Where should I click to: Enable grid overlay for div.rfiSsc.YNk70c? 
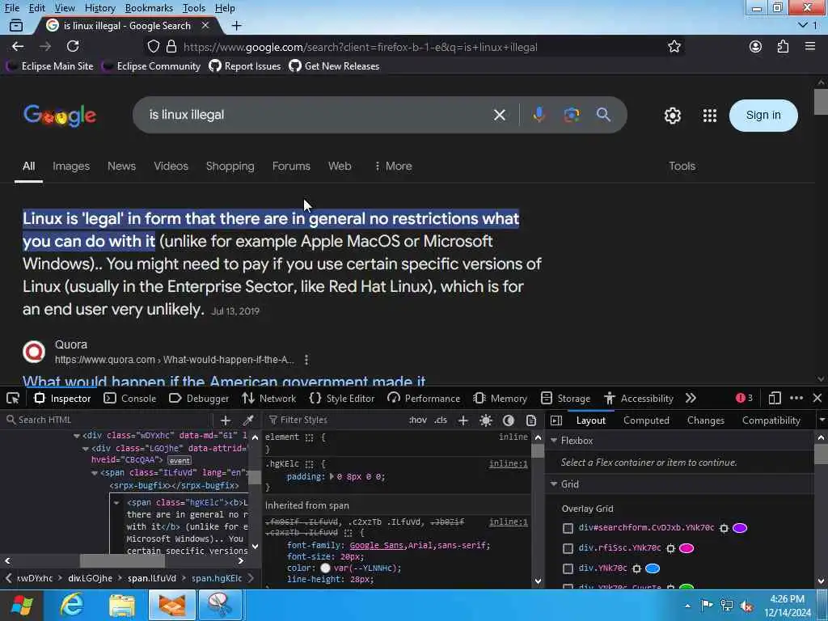pos(568,549)
